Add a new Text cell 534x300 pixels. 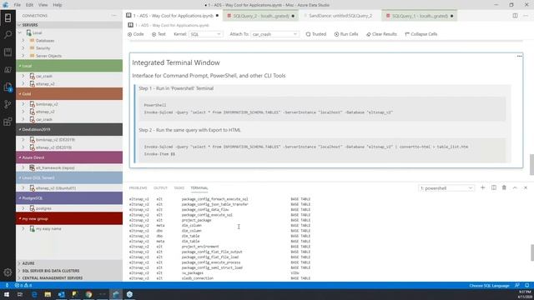tap(159, 34)
